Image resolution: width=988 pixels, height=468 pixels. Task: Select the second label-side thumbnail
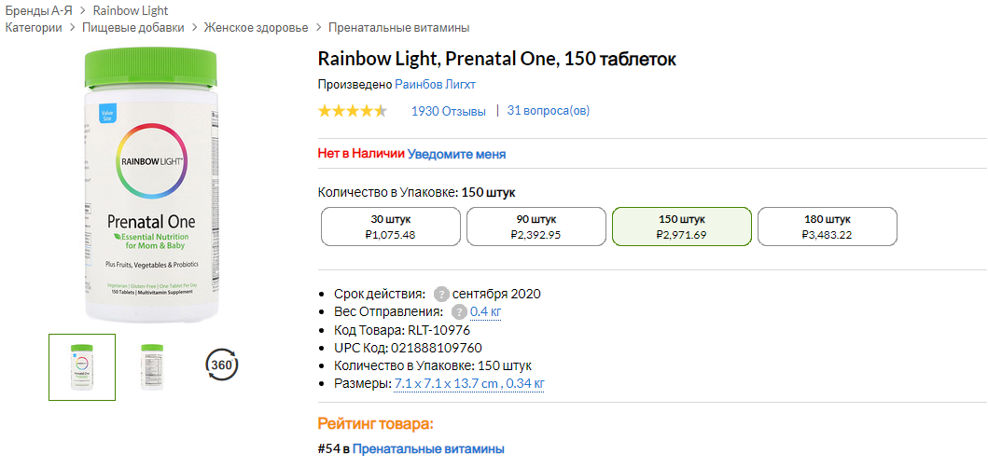point(151,366)
